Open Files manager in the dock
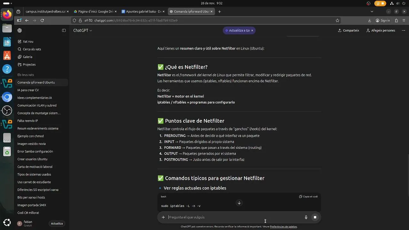409x230 pixels. pos(7,28)
